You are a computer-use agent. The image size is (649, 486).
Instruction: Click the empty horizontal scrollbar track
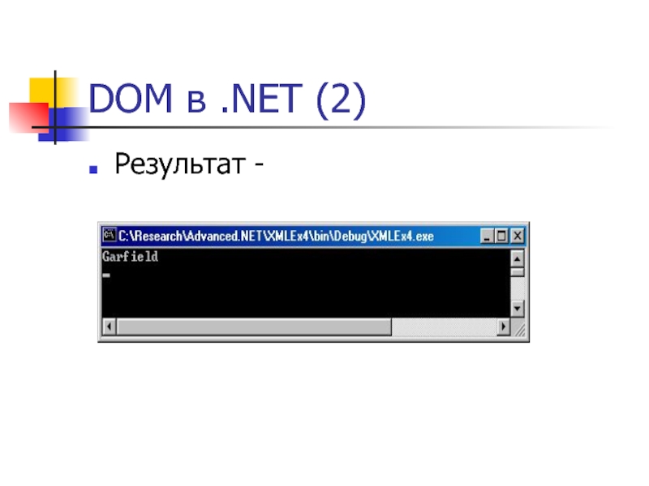(444, 326)
